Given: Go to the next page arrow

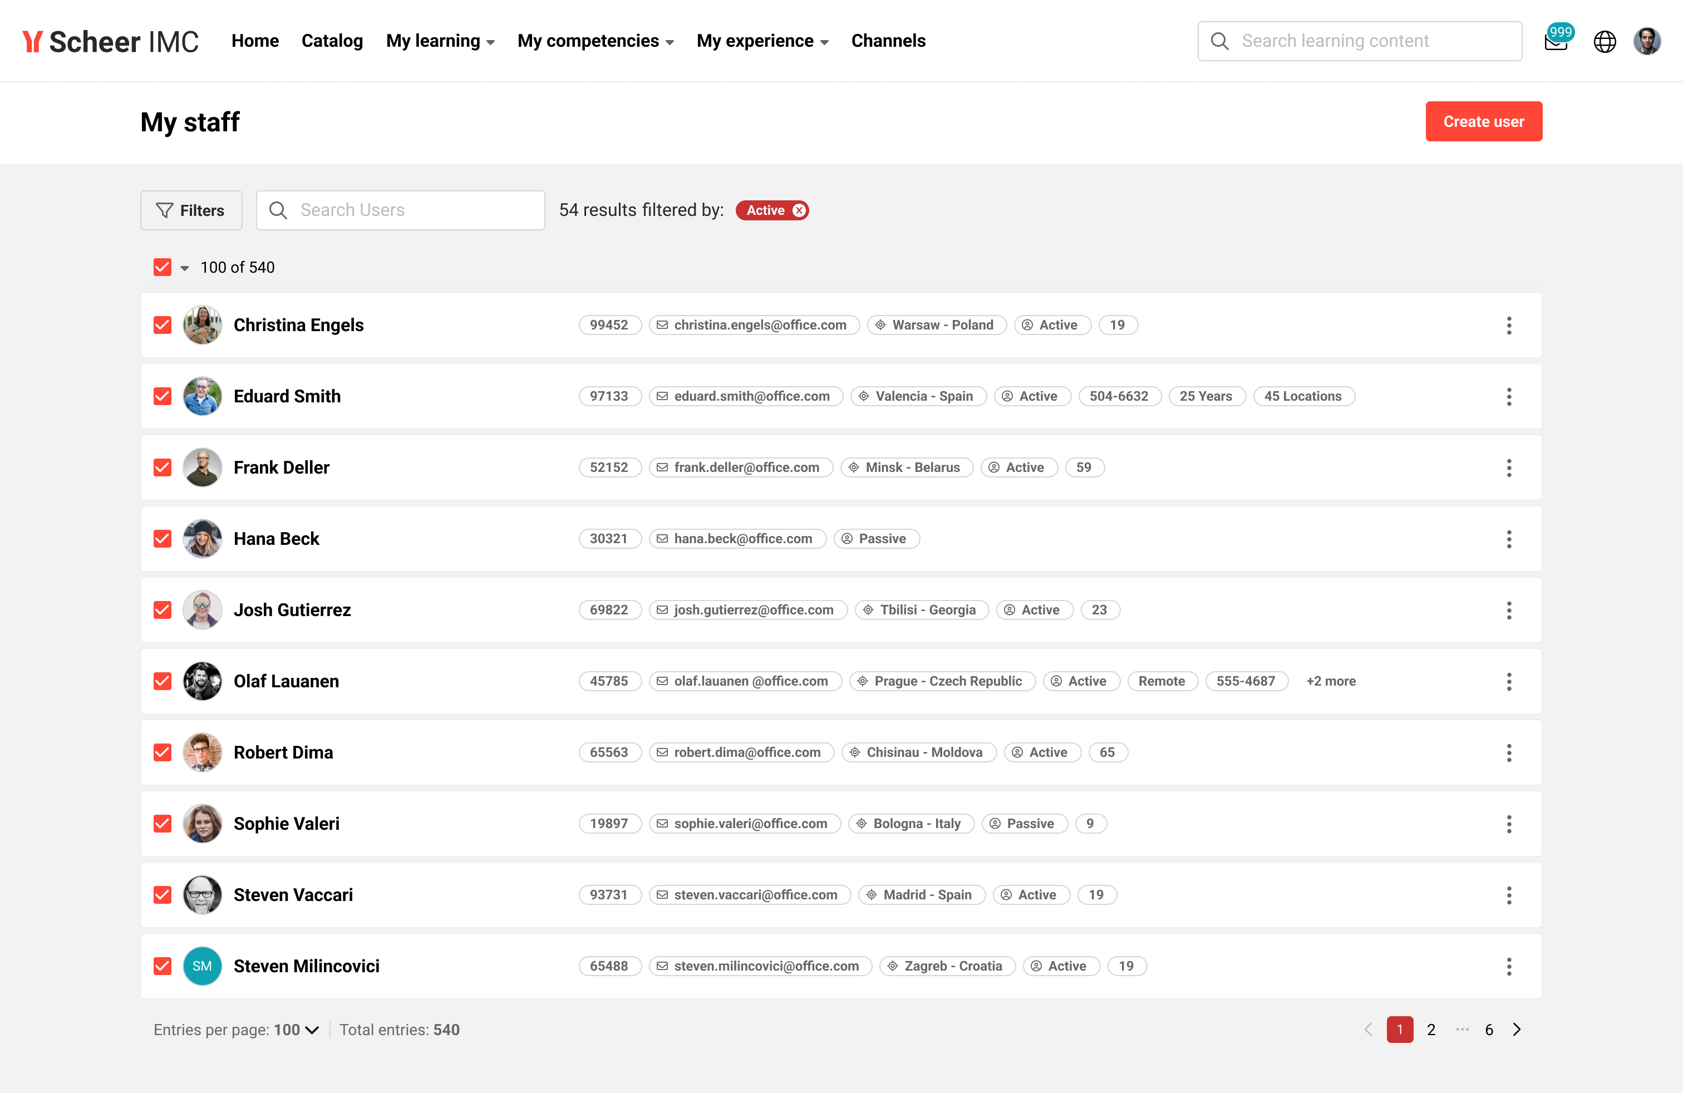Looking at the screenshot, I should tap(1517, 1030).
